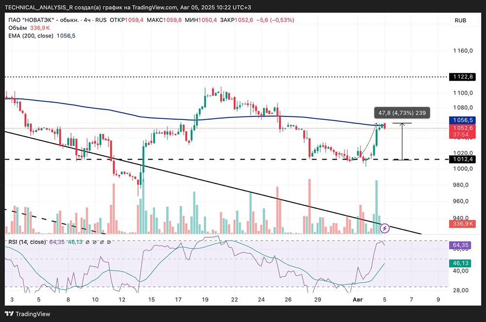Screen dimensions: 486x322
Task: Click the ОТКР 1059,4 open value
Action: pos(127,20)
